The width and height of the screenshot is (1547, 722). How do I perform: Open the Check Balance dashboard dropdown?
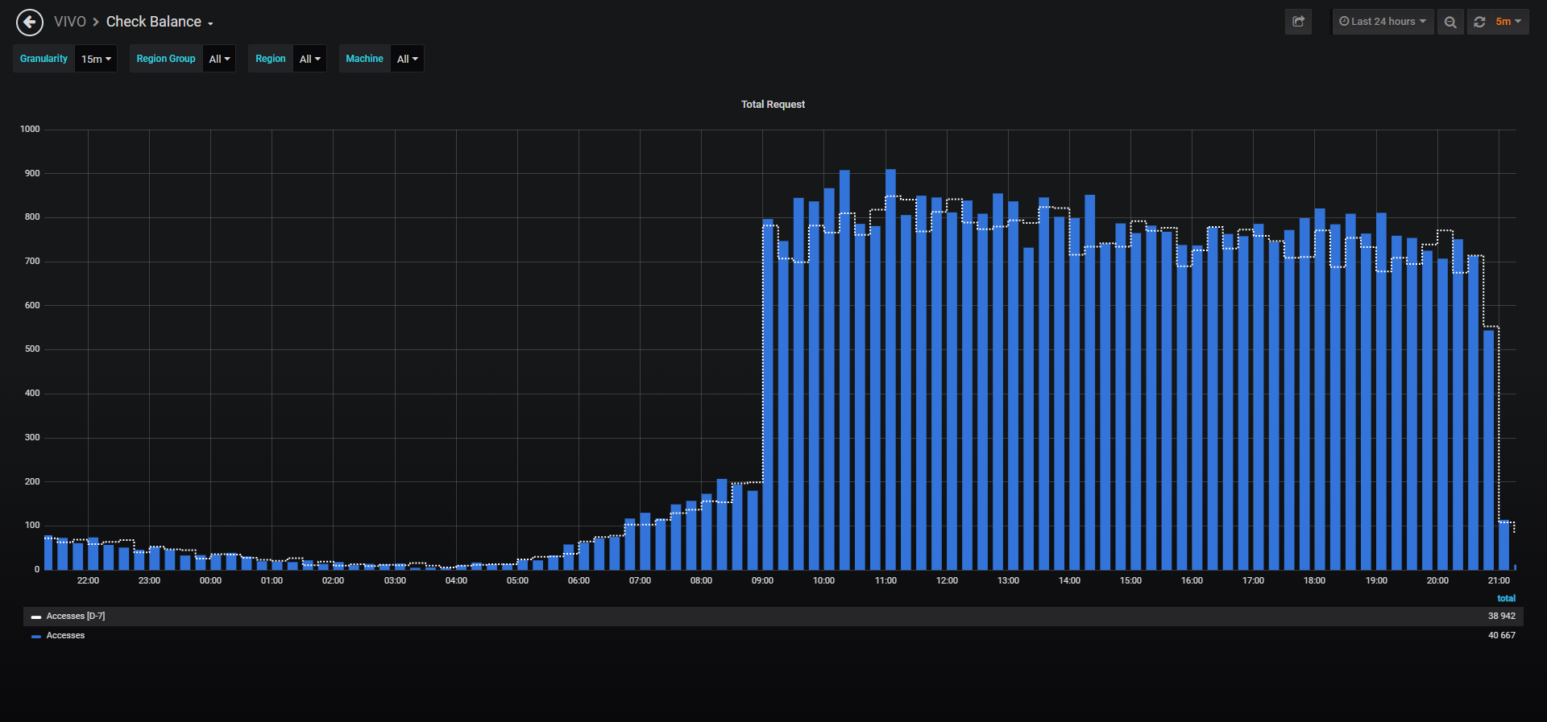[x=160, y=22]
